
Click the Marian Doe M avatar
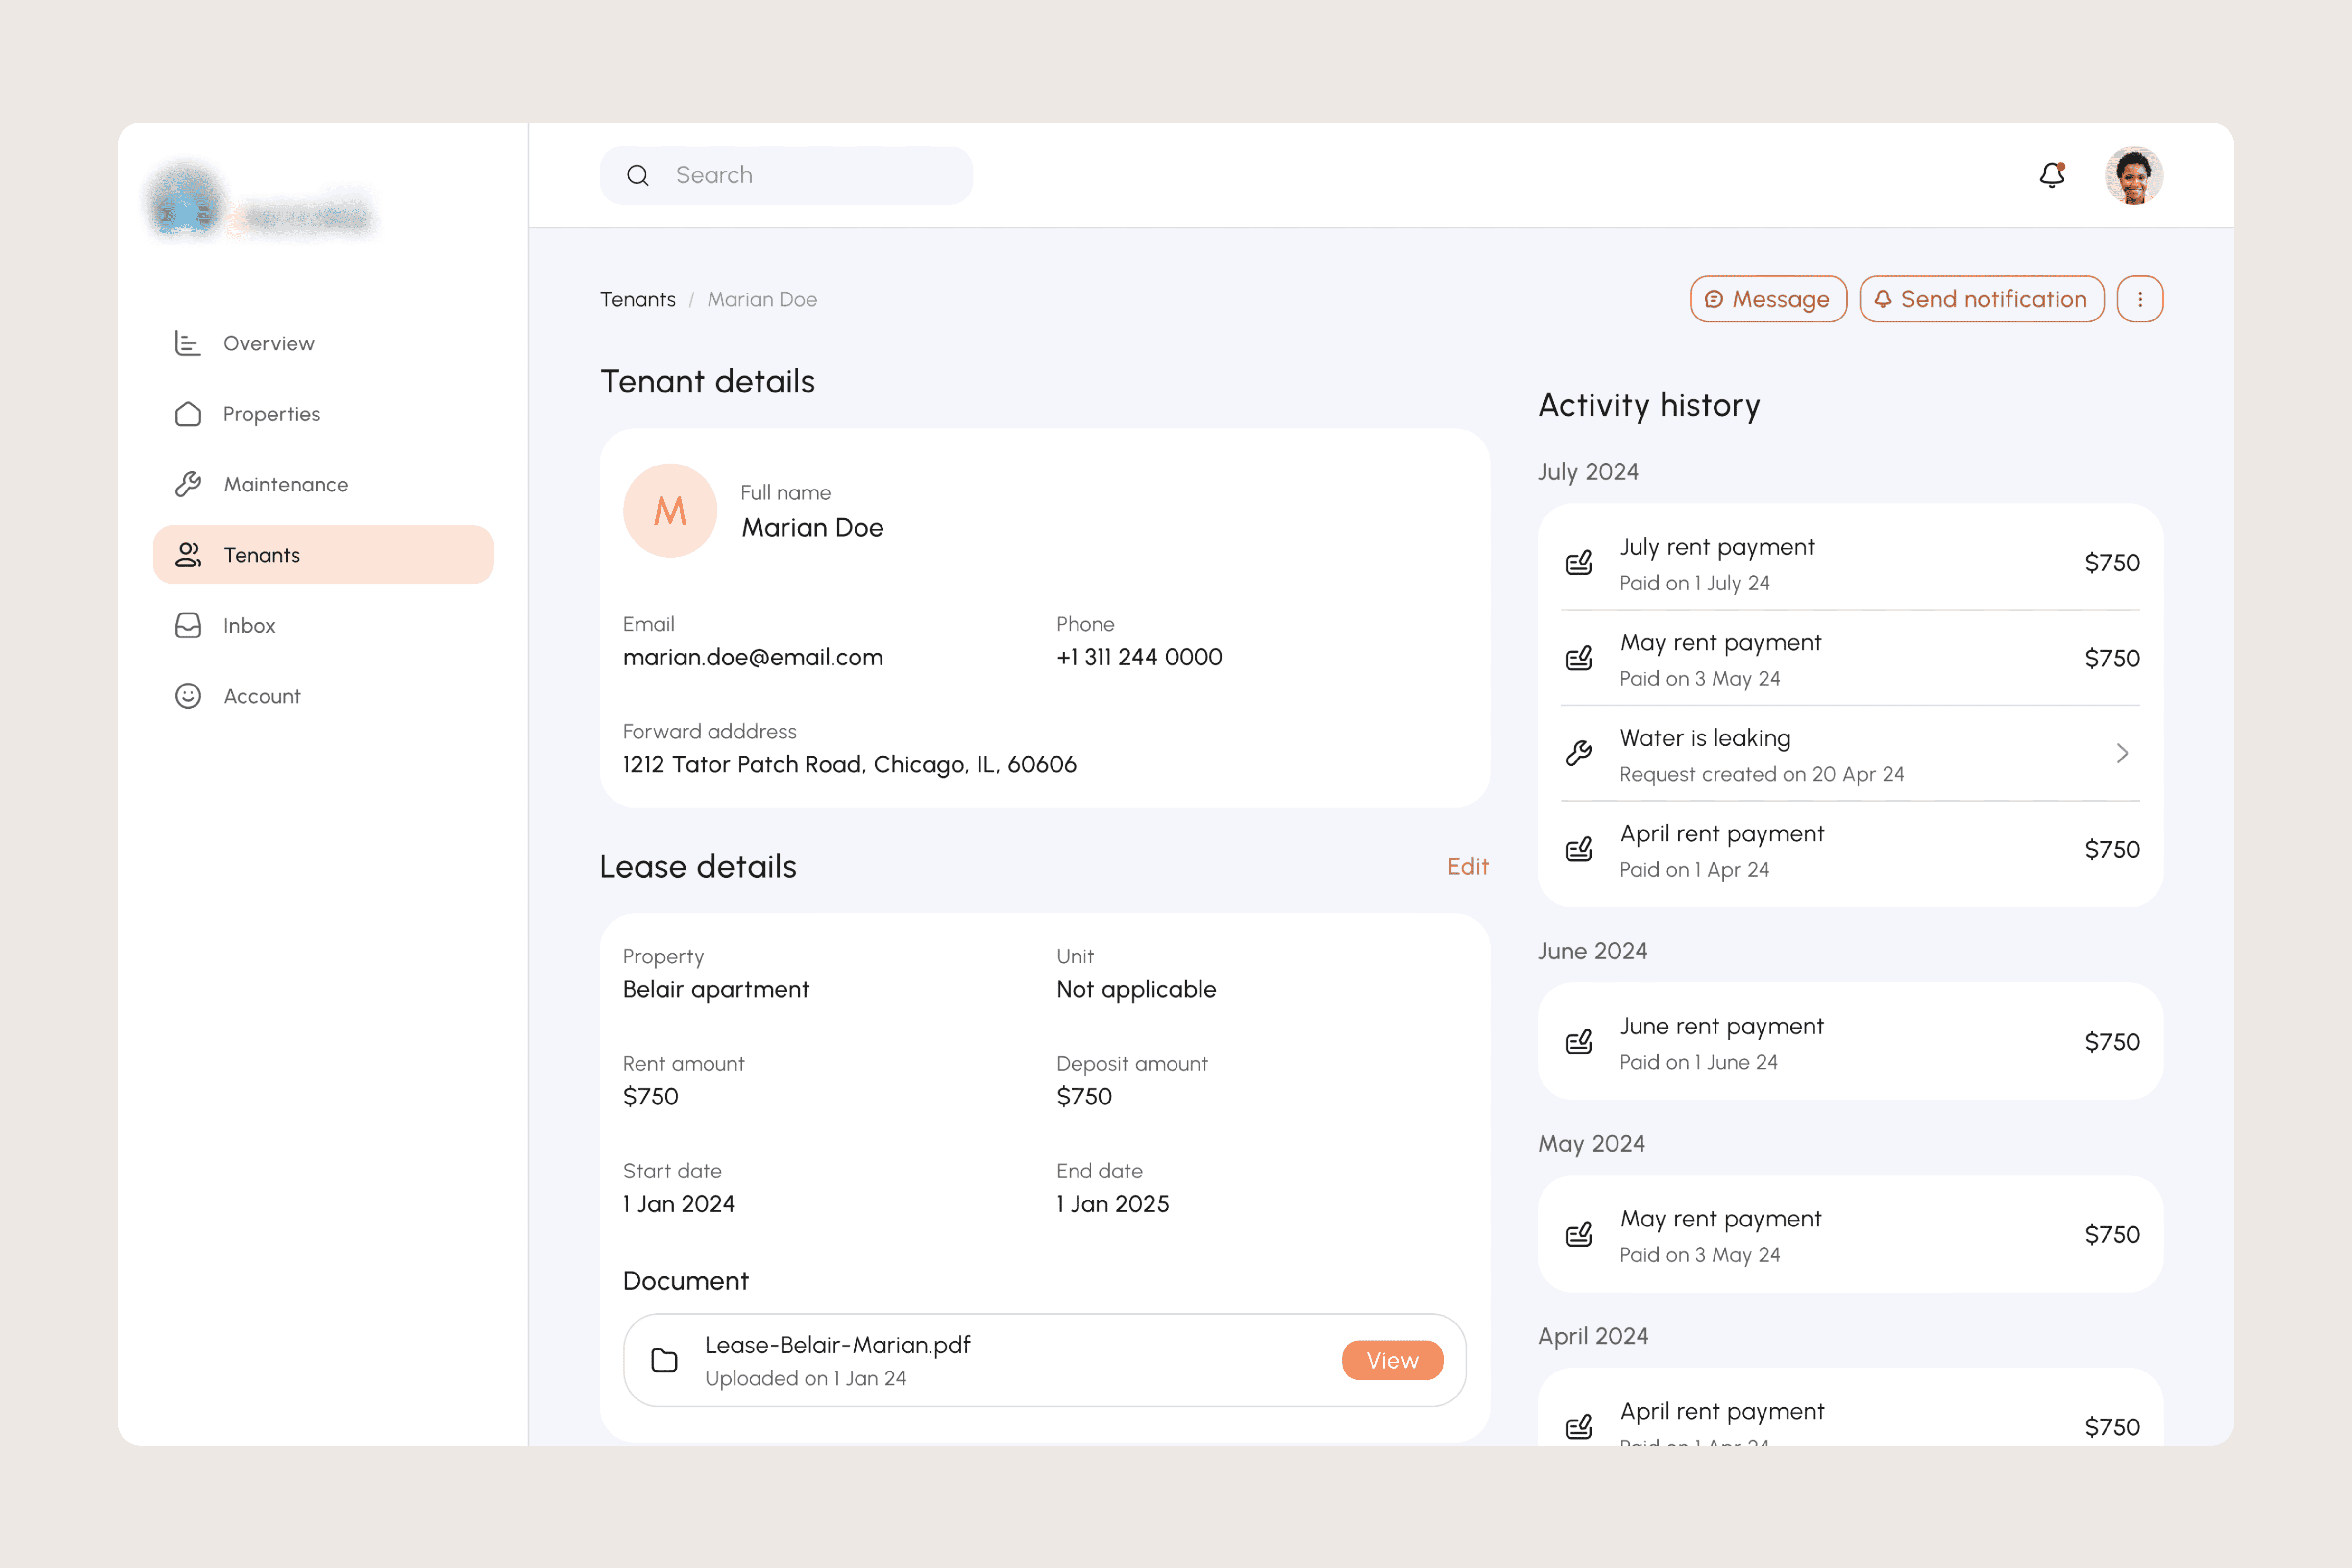coord(670,510)
